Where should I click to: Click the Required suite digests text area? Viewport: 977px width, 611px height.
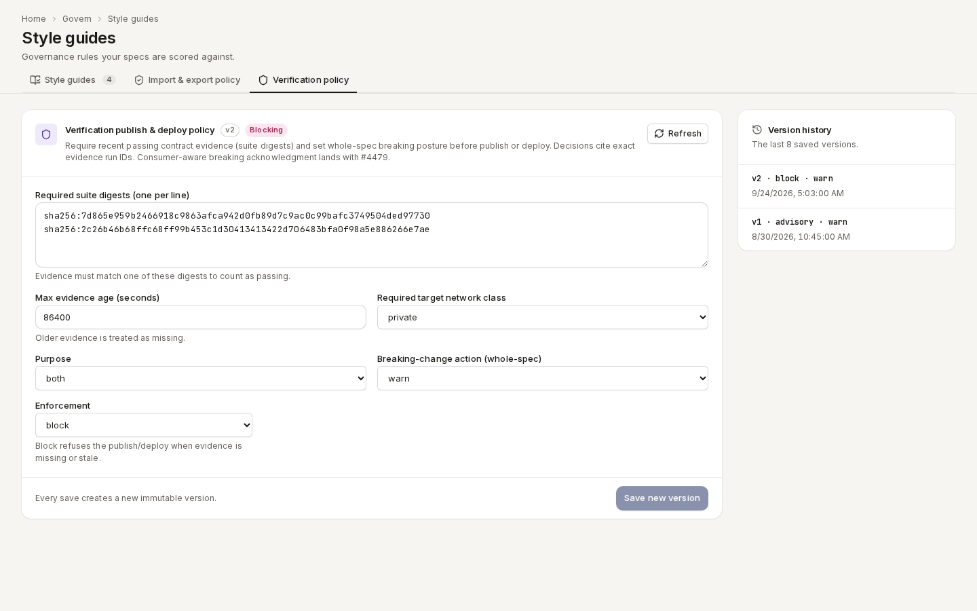tap(372, 235)
